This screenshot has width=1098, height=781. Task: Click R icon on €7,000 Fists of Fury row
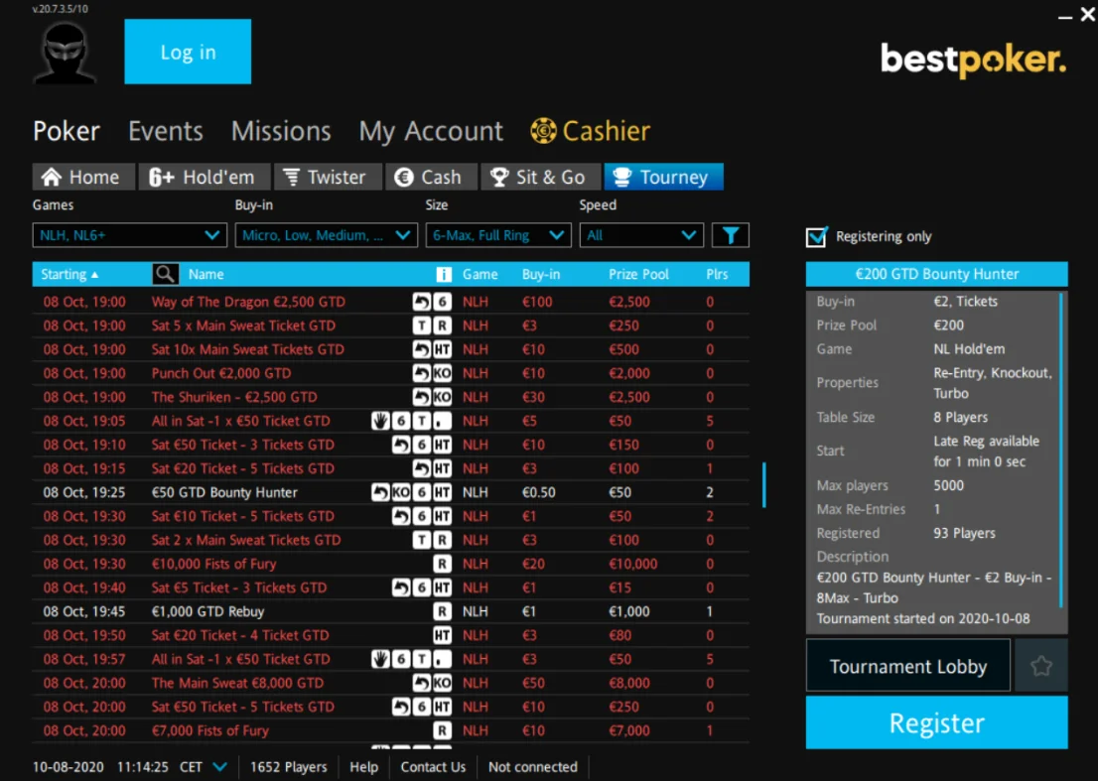coord(443,730)
